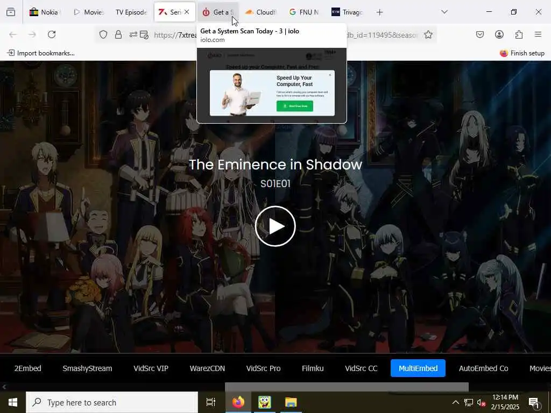Play the S01E01 video
This screenshot has height=413, width=551.
275,226
